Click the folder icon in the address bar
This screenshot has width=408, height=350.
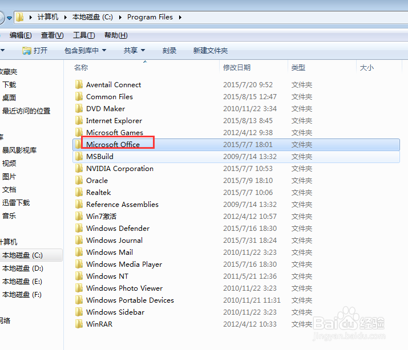click(x=20, y=17)
